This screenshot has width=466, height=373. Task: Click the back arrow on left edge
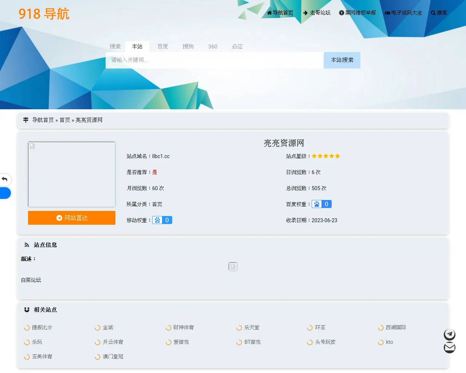[5, 179]
